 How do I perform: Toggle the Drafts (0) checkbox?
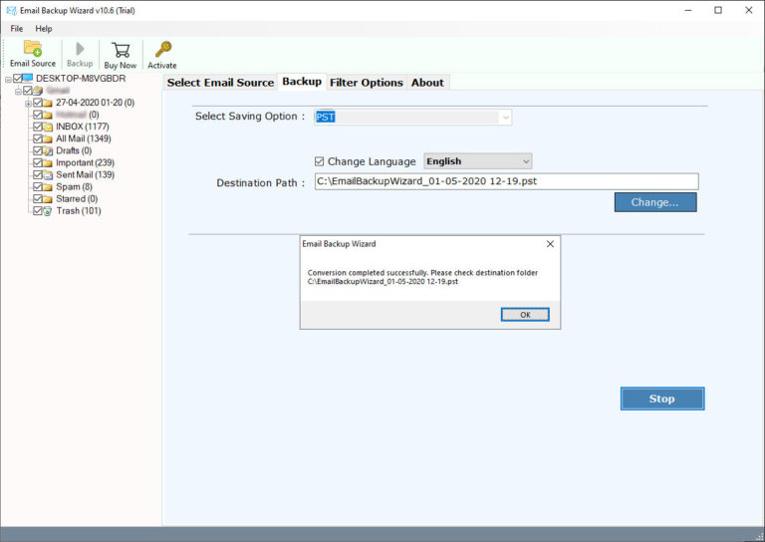click(38, 150)
